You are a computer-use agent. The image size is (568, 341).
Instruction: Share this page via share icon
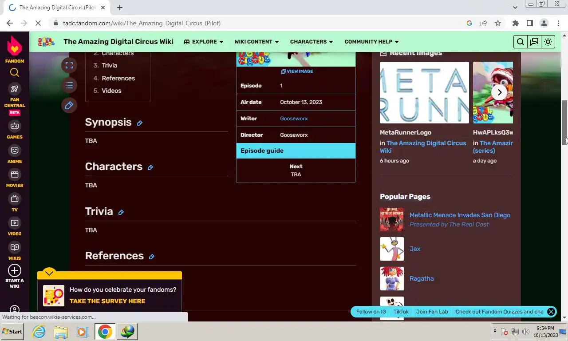point(484,23)
